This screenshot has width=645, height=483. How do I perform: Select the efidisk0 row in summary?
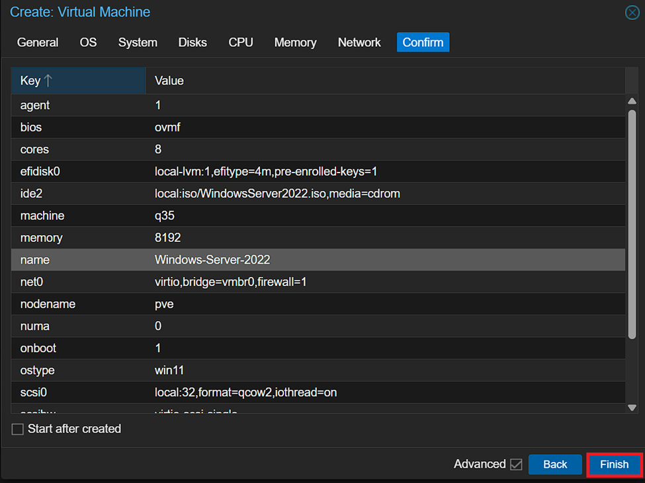point(318,172)
